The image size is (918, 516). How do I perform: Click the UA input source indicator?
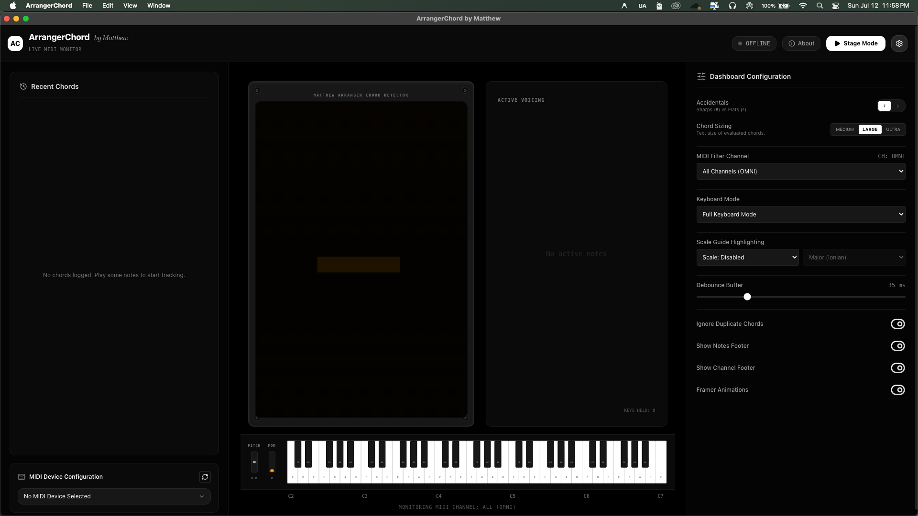point(642,6)
